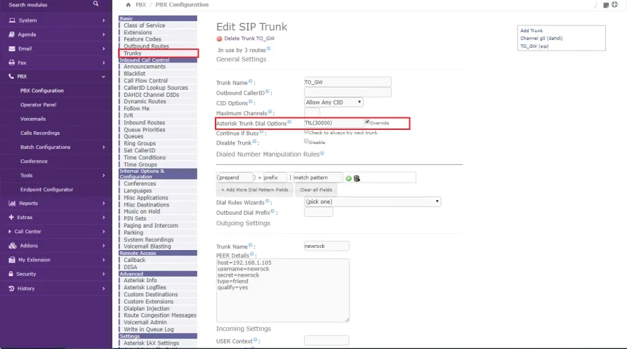Click the outgoing Trunk Name field newrock
This screenshot has height=349, width=627.
pyautogui.click(x=326, y=246)
